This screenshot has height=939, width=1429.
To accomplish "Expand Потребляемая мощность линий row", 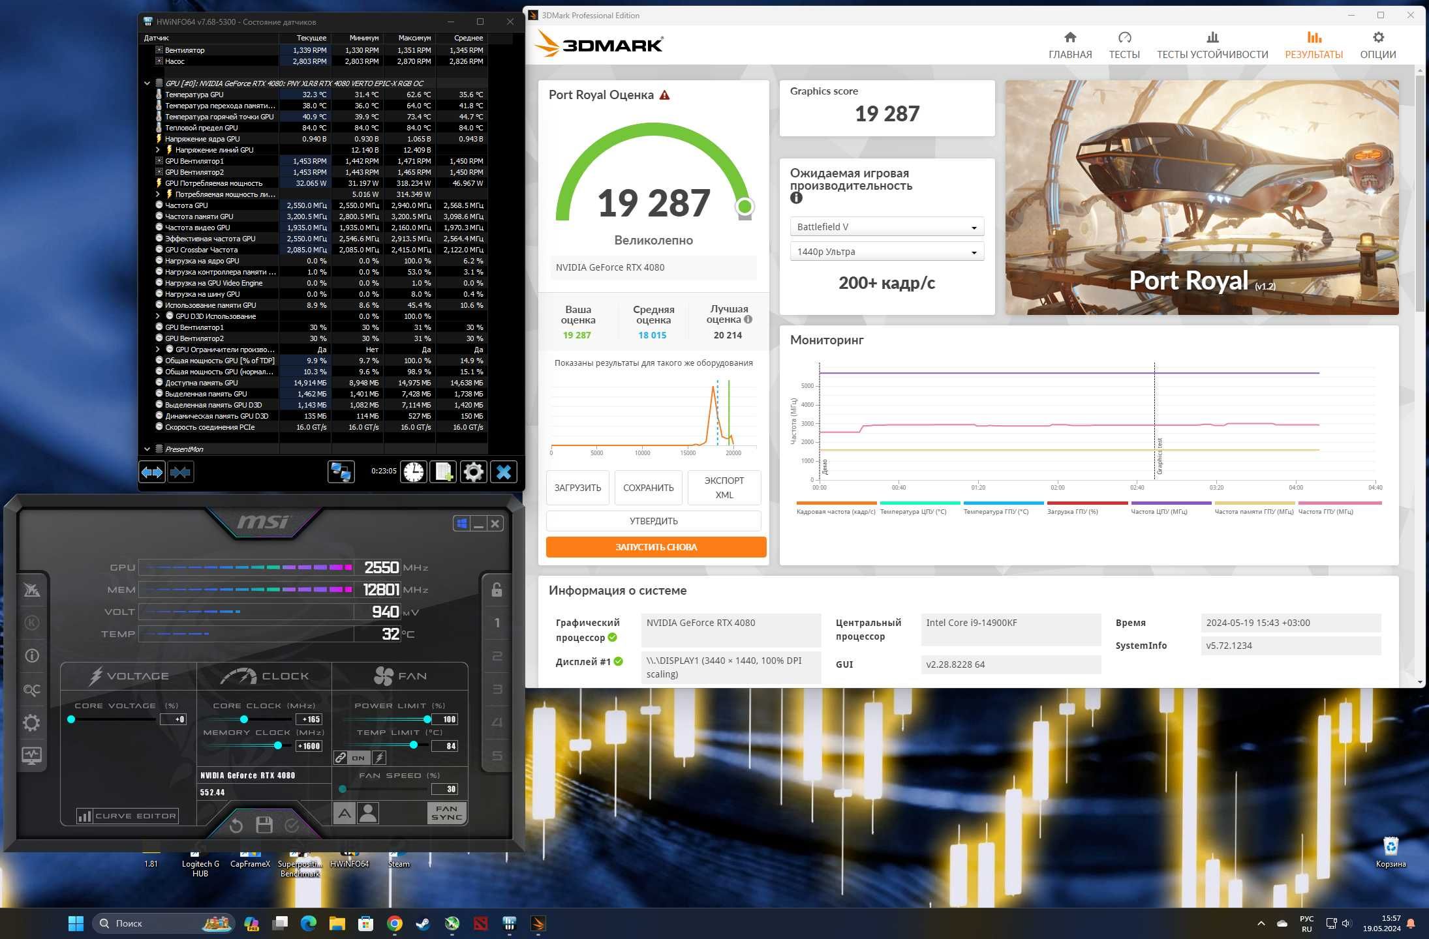I will [x=157, y=194].
